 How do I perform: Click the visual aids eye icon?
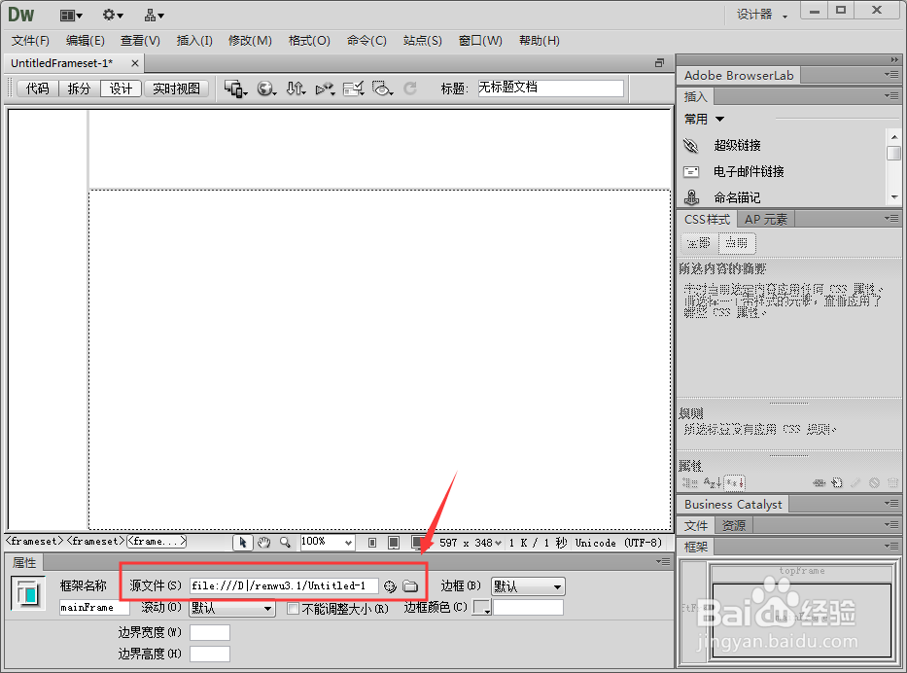pyautogui.click(x=382, y=89)
